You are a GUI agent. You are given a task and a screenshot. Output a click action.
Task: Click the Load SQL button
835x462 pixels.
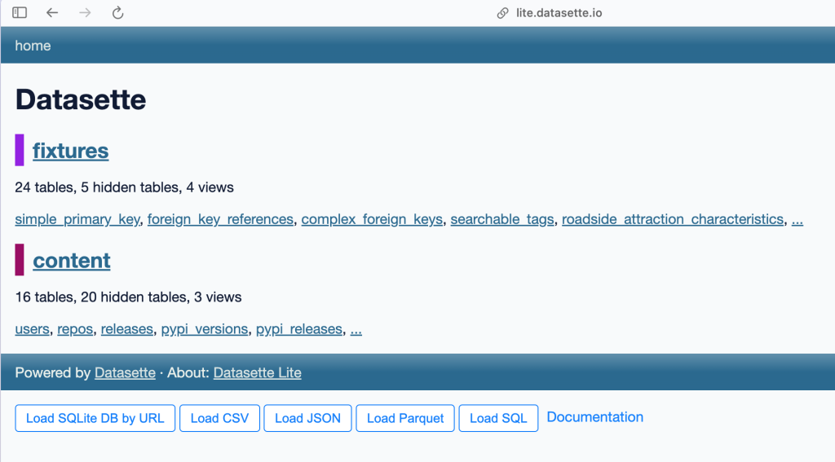click(498, 418)
